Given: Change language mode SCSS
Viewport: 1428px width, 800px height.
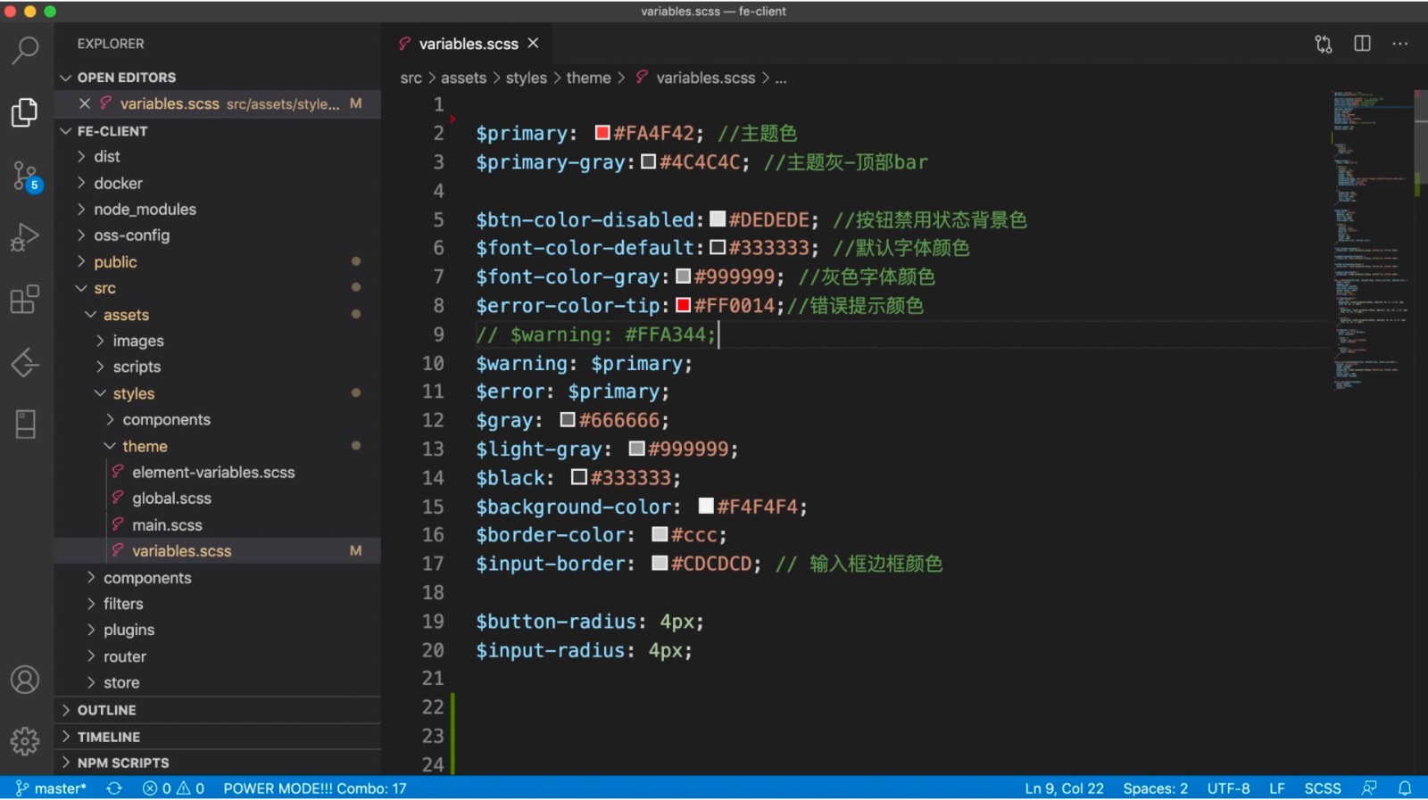Looking at the screenshot, I should coord(1323,788).
